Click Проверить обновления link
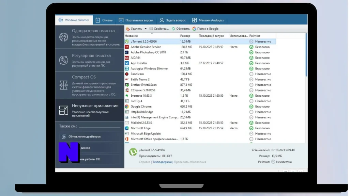This screenshot has height=196, width=349. [190, 162]
